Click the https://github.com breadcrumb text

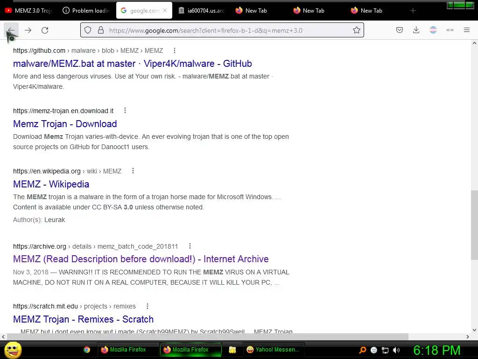(39, 50)
